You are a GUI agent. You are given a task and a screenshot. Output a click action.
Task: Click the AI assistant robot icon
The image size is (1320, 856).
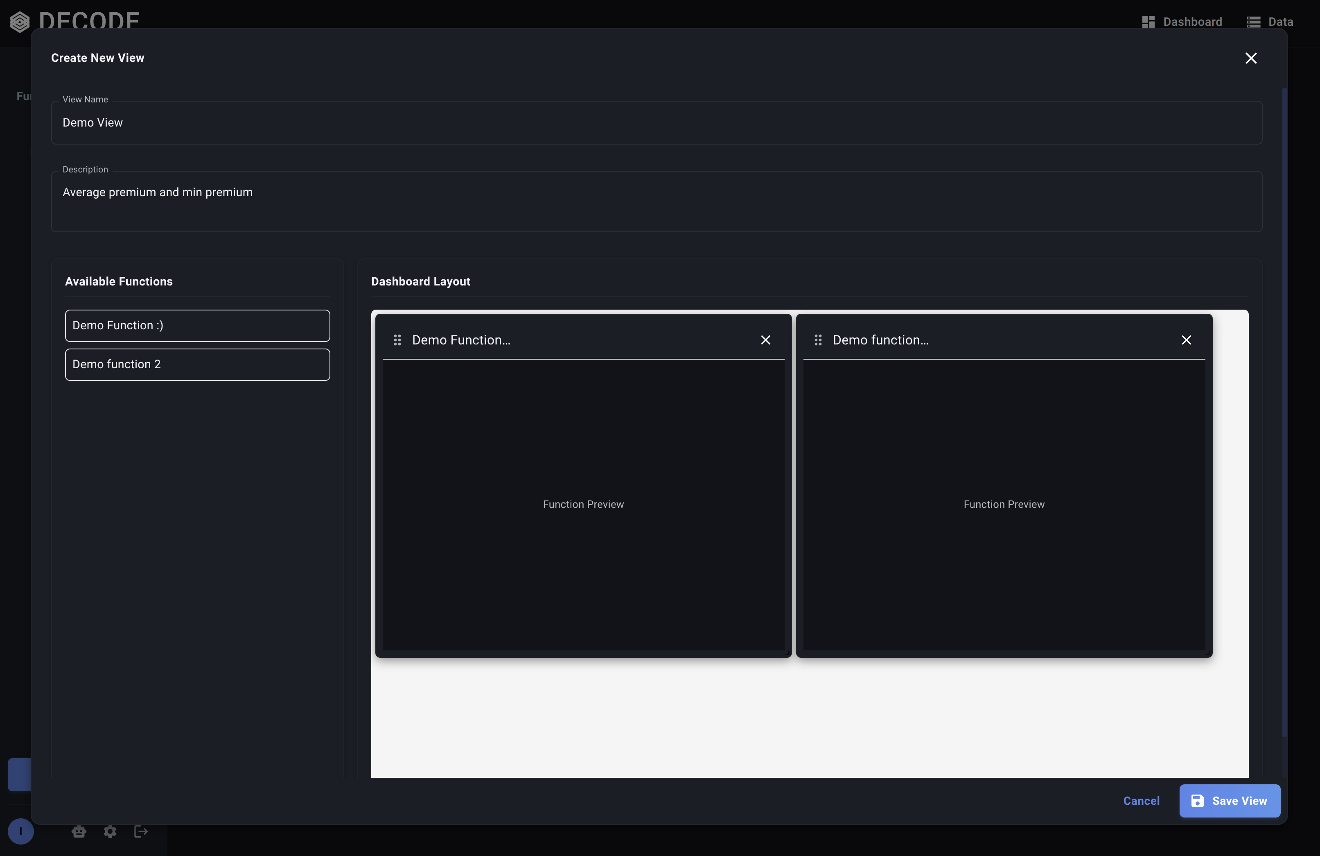pos(78,831)
